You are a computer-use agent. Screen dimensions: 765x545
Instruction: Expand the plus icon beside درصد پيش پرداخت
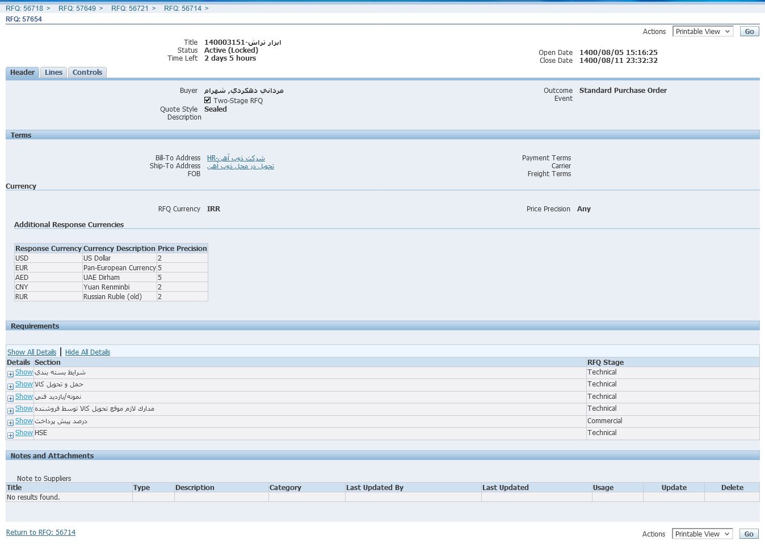[10, 423]
